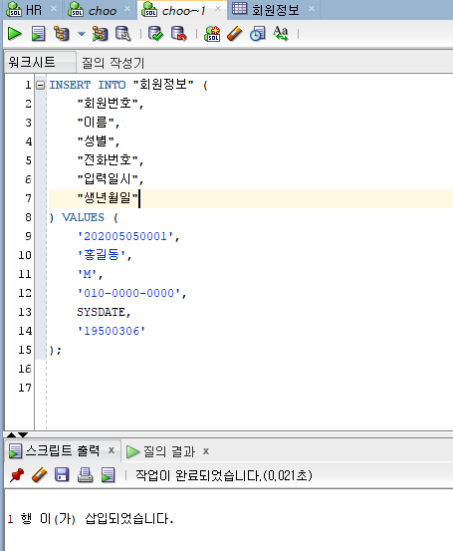
Task: Close the 스크립트 출력 panel tab
Action: 112,450
